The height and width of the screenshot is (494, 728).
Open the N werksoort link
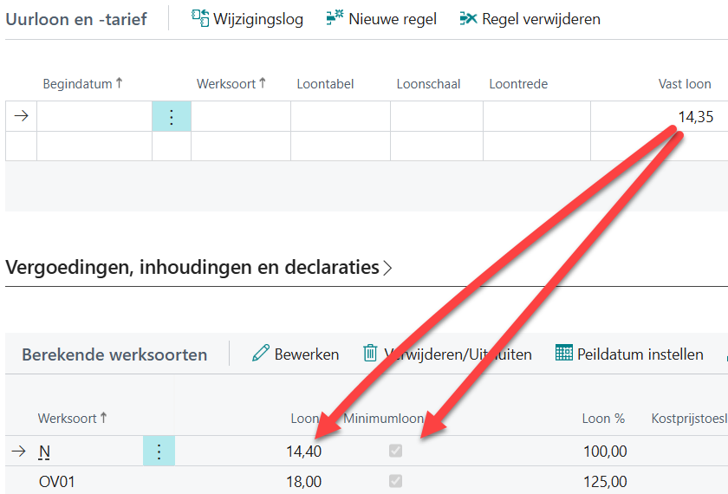[44, 452]
